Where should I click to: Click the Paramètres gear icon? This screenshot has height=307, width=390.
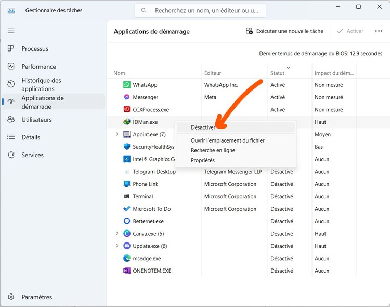click(x=11, y=297)
